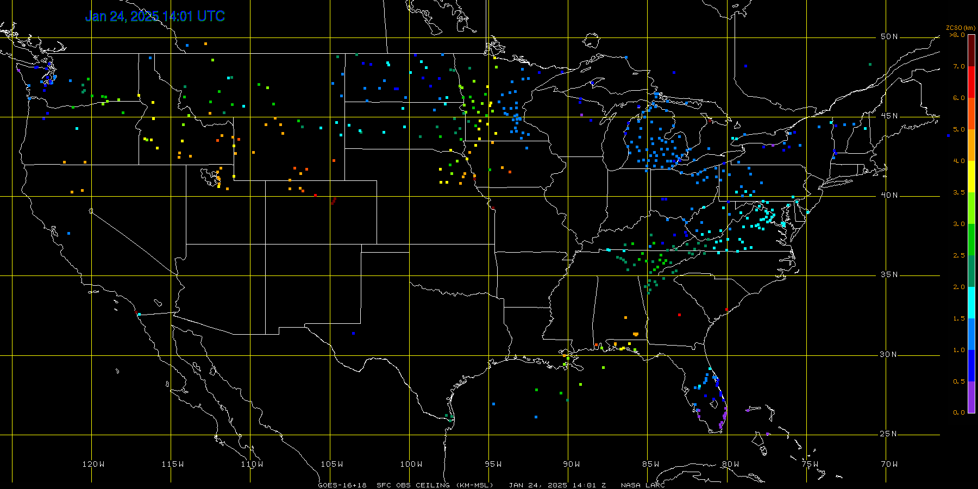Click the "0.0" legend value

(x=959, y=412)
